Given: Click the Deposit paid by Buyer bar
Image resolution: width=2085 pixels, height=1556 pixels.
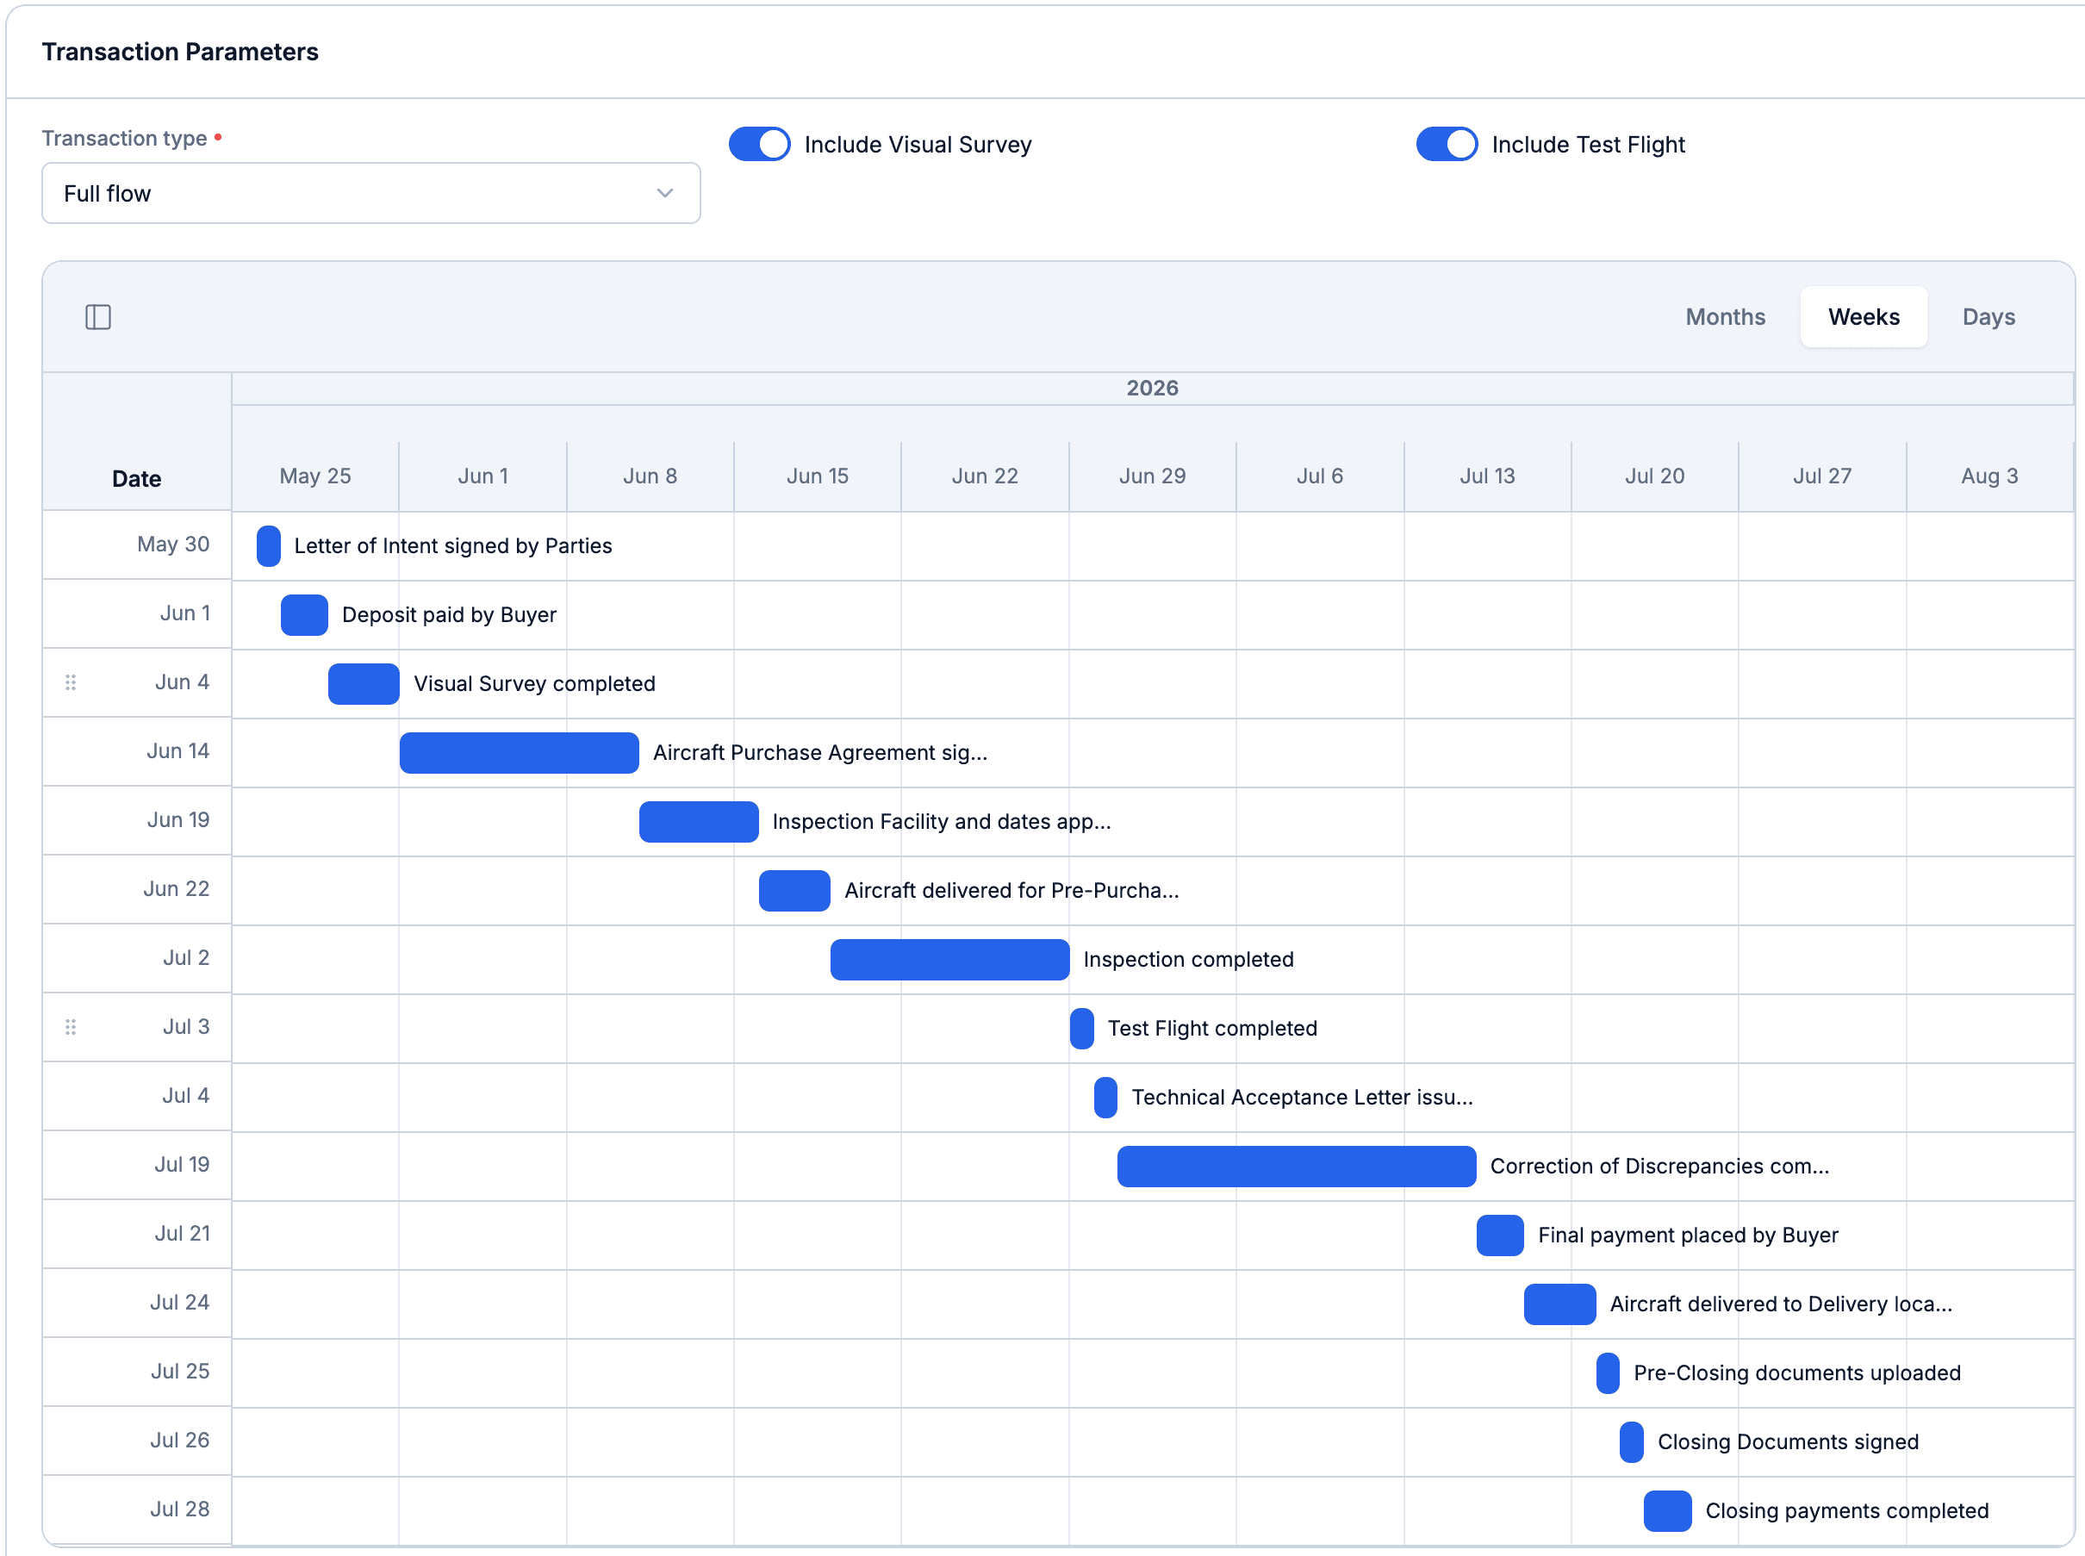Looking at the screenshot, I should point(304,615).
